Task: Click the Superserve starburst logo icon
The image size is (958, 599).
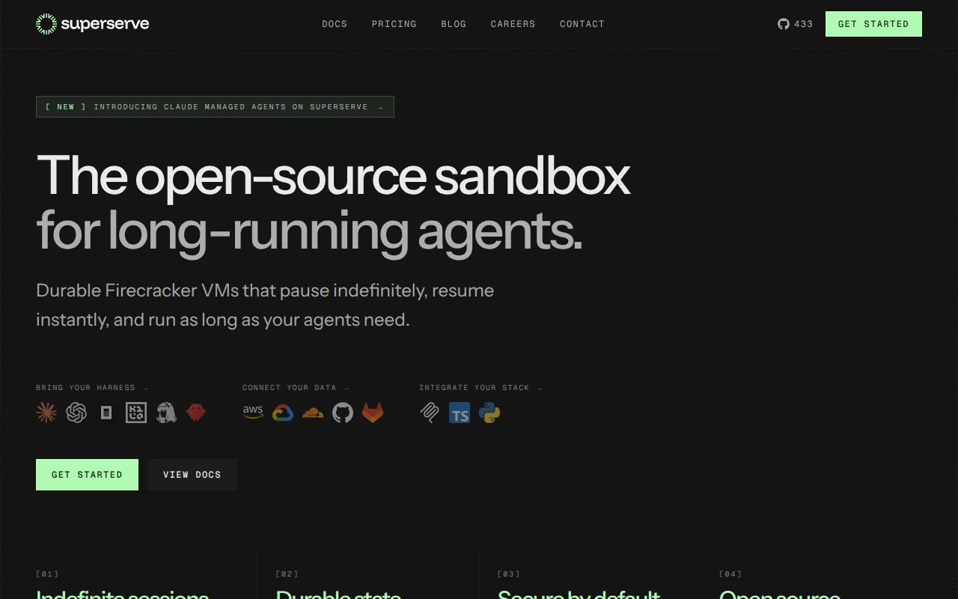Action: [x=46, y=24]
